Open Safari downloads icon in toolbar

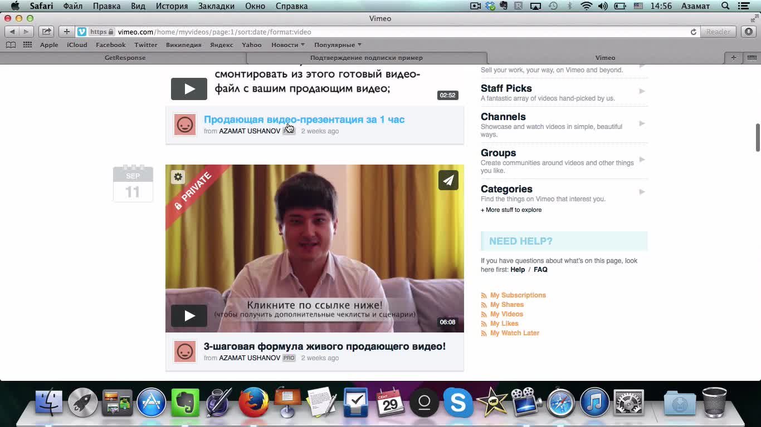tap(749, 32)
